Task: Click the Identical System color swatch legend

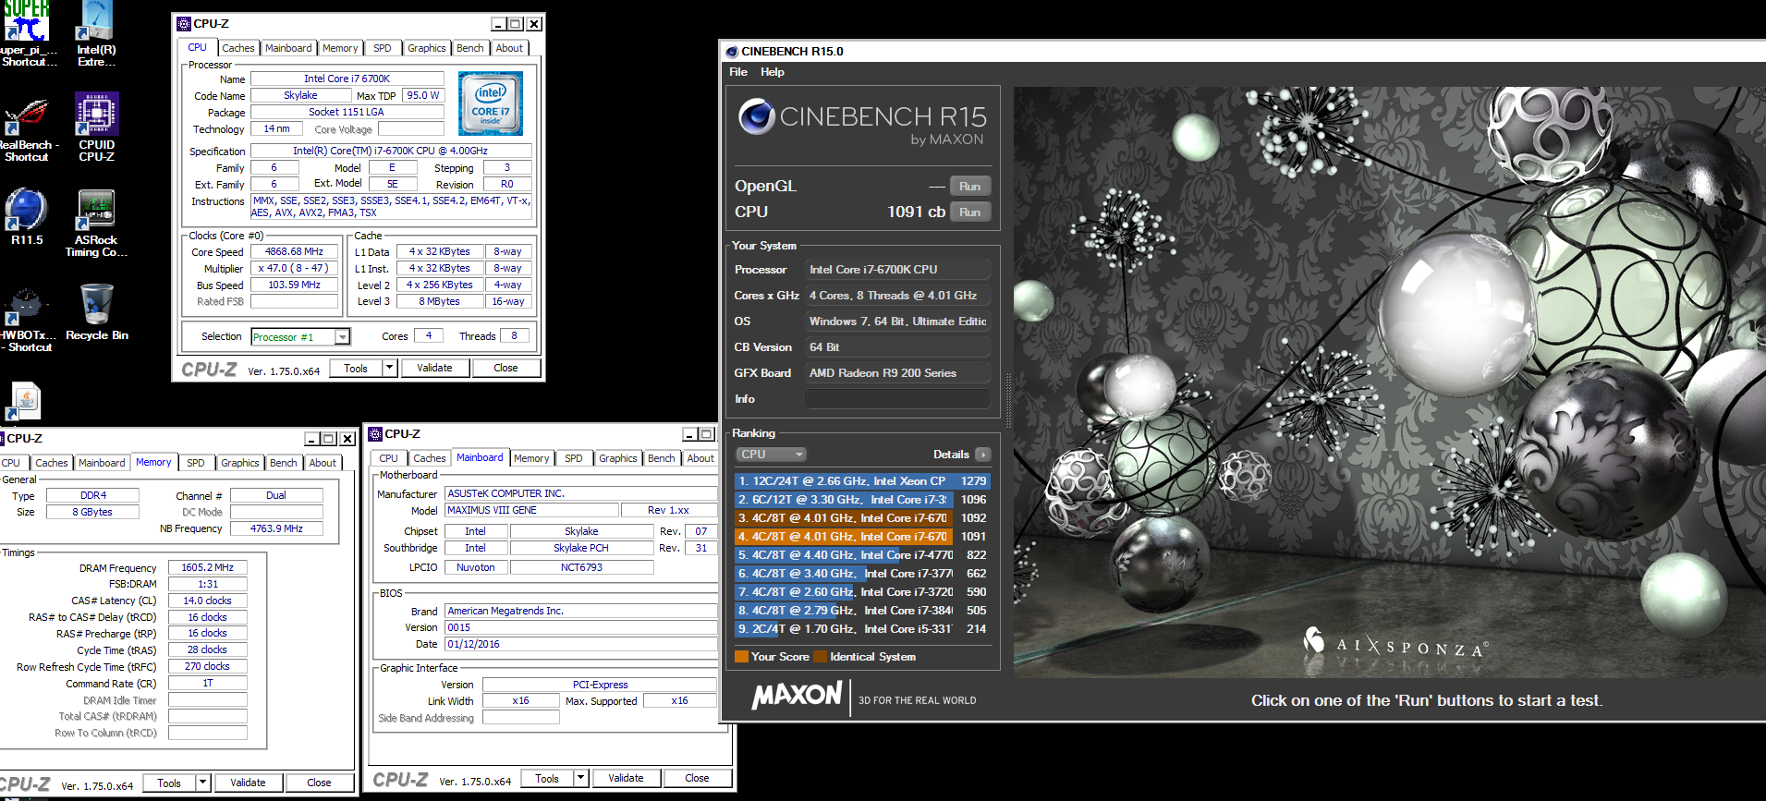Action: point(820,657)
